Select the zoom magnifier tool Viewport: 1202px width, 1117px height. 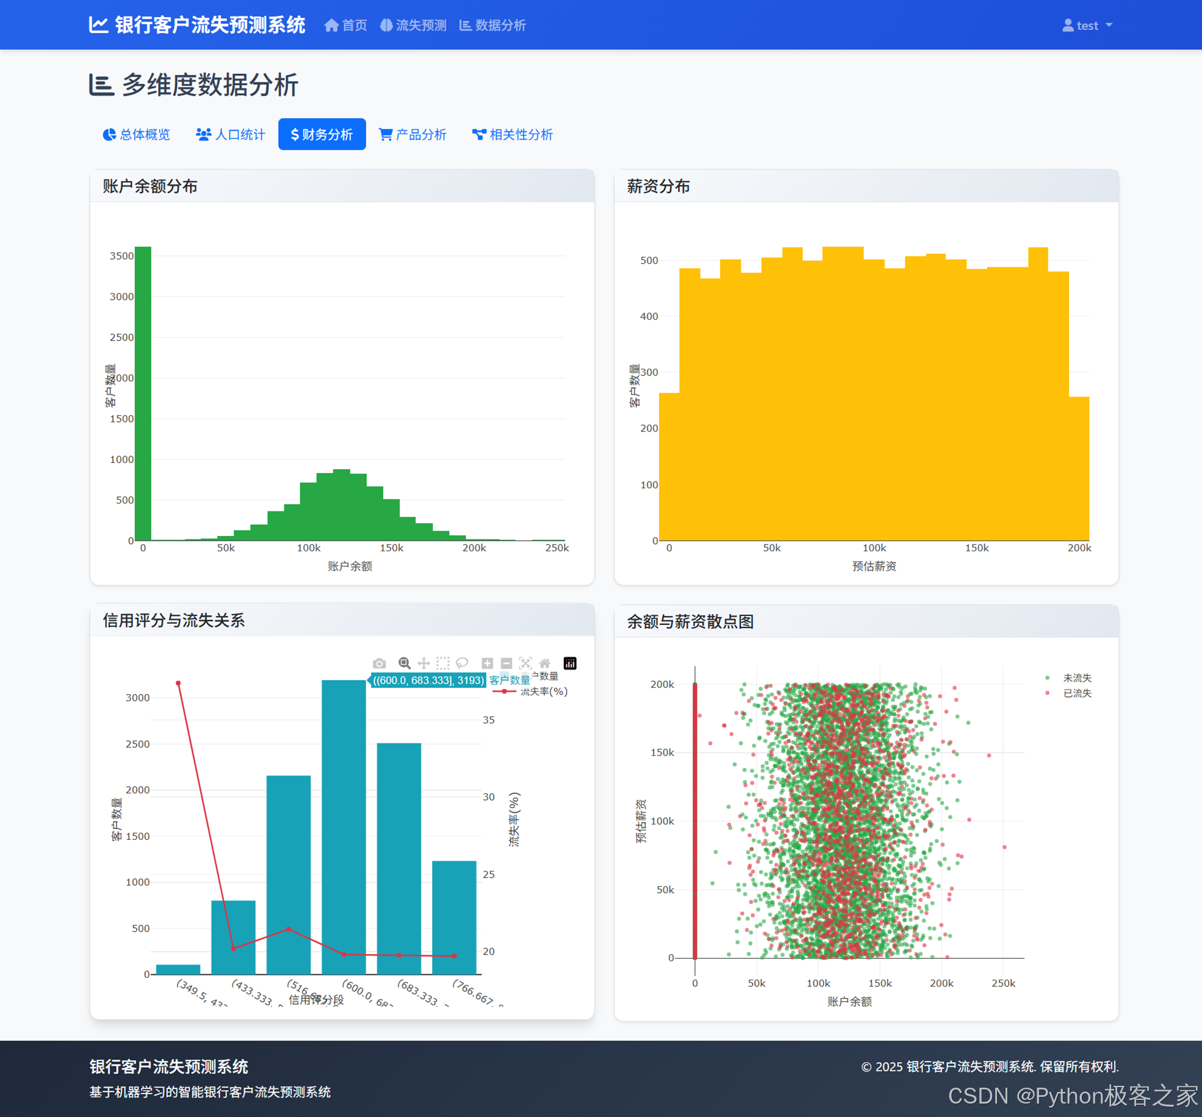(404, 663)
